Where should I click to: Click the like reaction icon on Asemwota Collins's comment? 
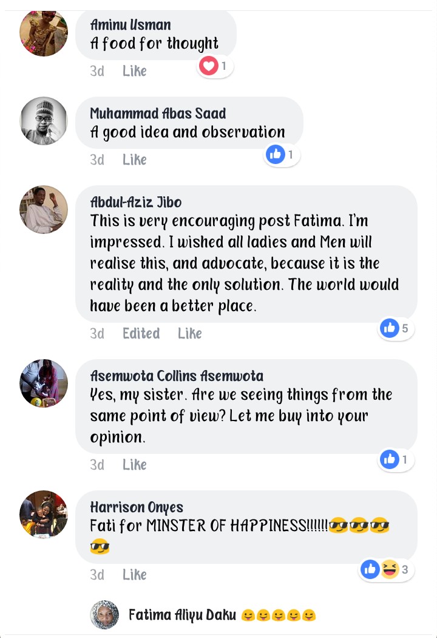coord(390,459)
